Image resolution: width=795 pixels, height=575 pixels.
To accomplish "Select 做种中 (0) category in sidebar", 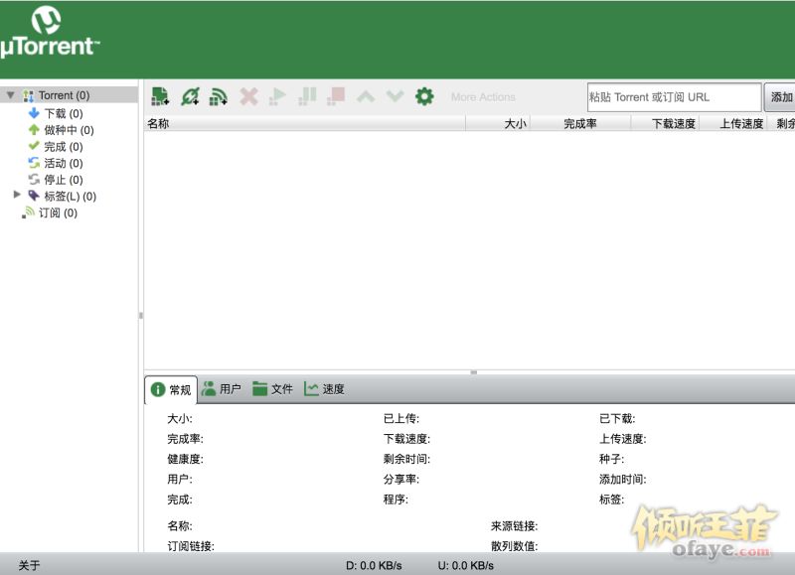I will [x=68, y=130].
